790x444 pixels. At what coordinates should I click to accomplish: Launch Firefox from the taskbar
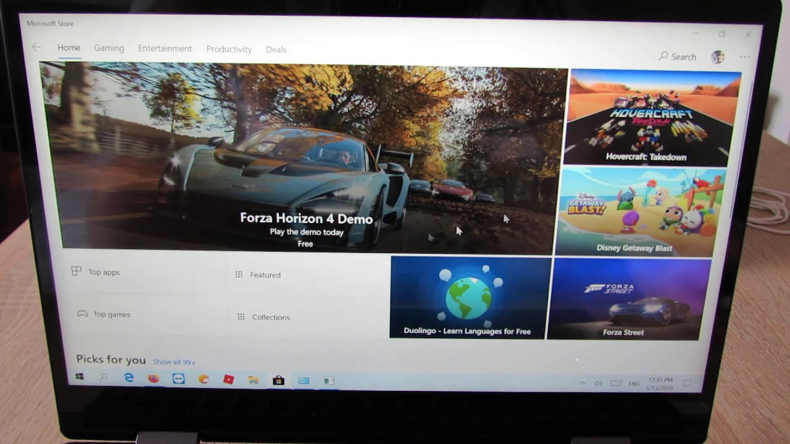154,379
